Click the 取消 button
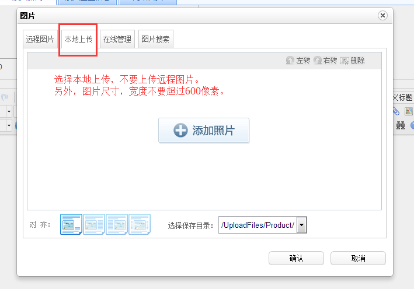414x289 pixels. coord(358,258)
